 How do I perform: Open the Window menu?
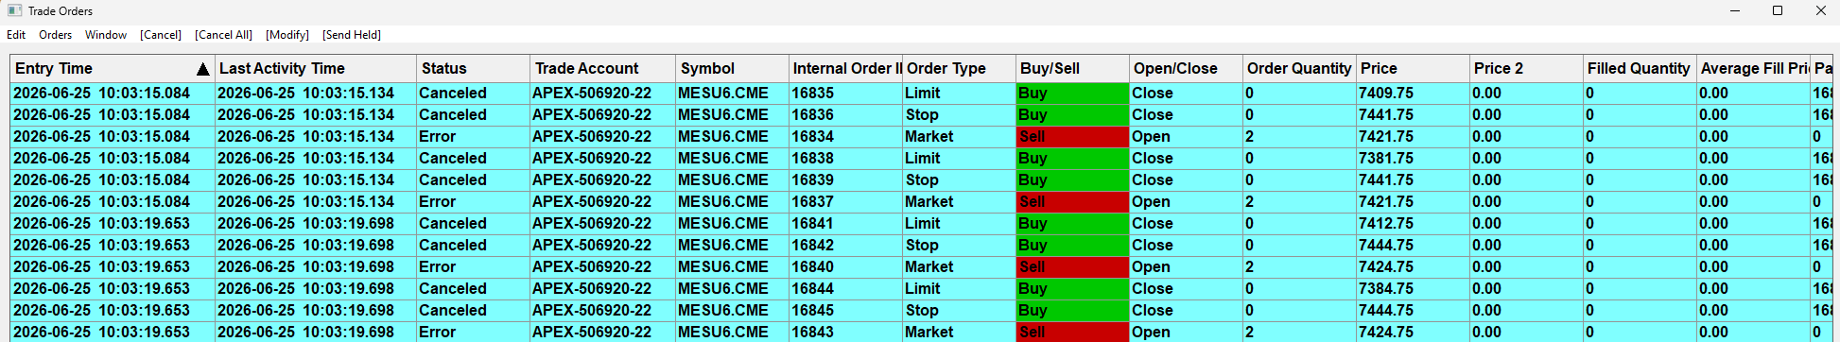(x=106, y=35)
